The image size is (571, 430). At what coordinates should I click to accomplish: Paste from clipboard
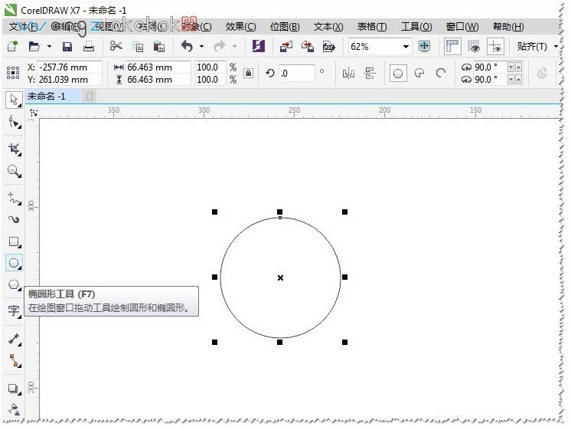[158, 46]
